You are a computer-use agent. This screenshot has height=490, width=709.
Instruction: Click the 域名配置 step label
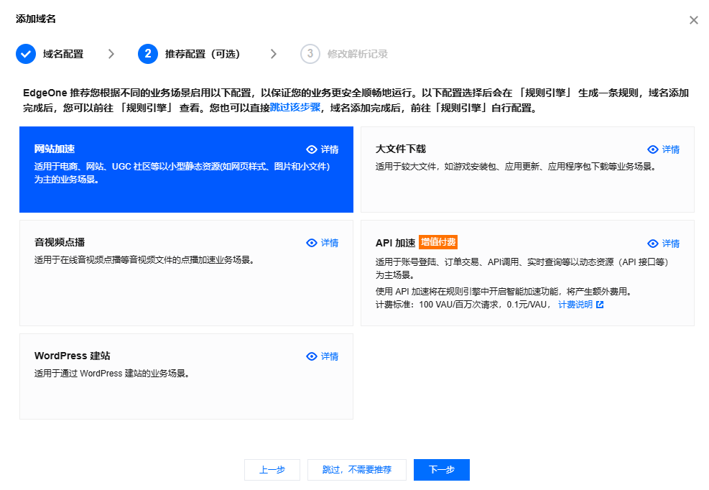coord(63,54)
